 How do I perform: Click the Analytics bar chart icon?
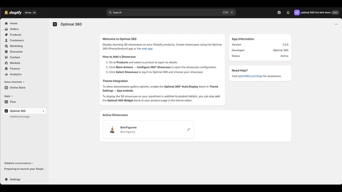tap(6, 74)
